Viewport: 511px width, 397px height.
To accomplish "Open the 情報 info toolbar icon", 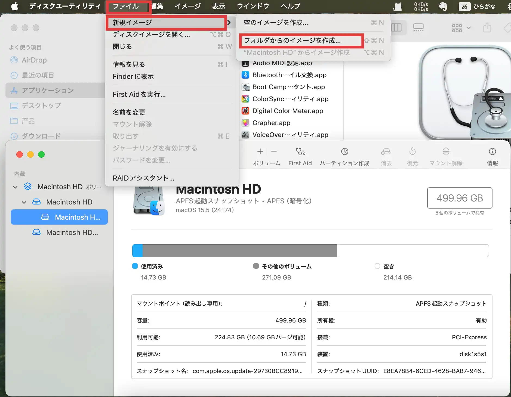I will (492, 152).
